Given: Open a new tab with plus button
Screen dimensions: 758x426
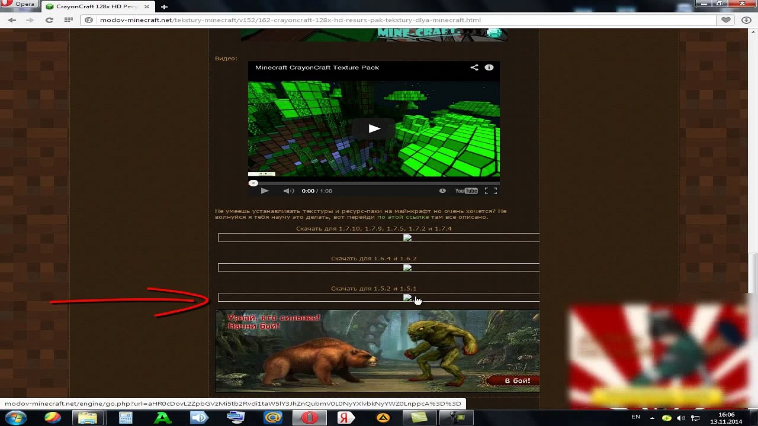Looking at the screenshot, I should [x=164, y=7].
